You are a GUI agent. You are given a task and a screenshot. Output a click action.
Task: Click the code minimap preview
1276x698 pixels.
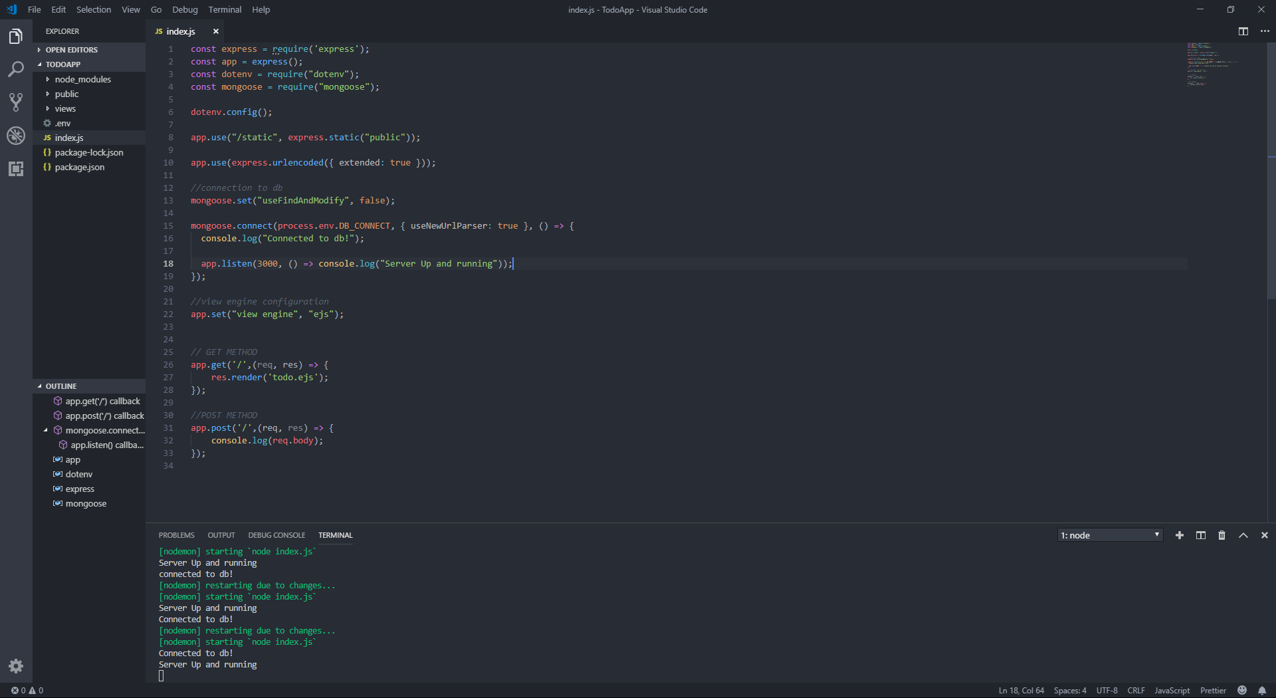tap(1213, 64)
